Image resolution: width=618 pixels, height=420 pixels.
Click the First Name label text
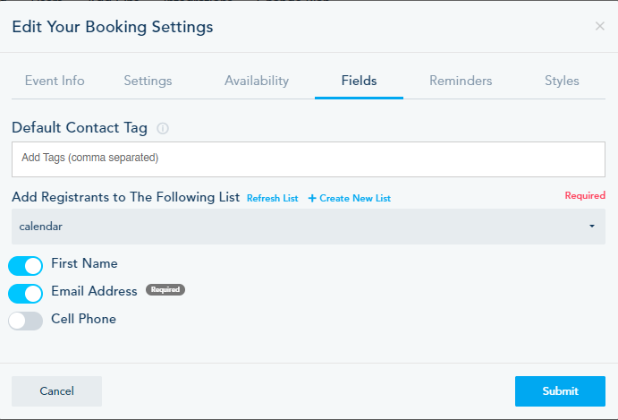click(x=84, y=264)
